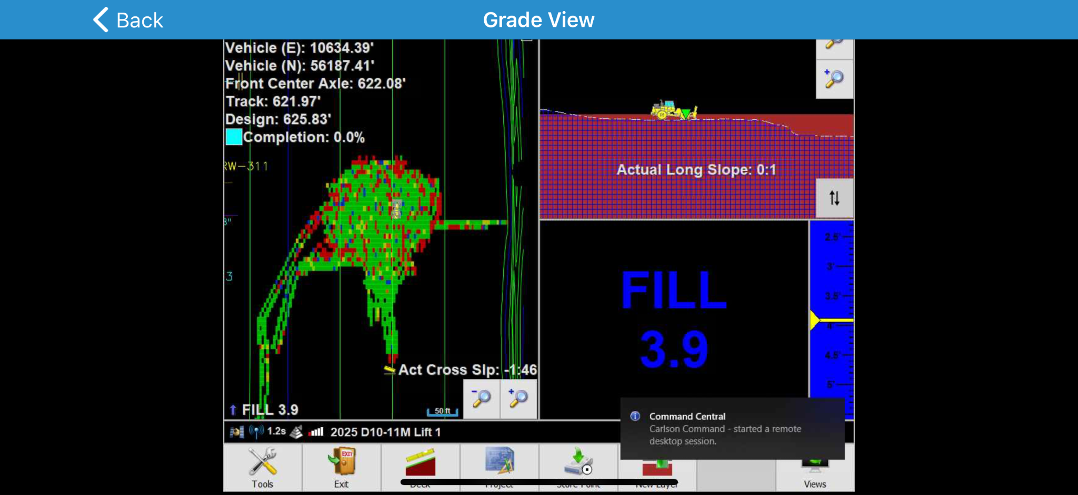Click the large FILL 3.9 readout

point(674,319)
